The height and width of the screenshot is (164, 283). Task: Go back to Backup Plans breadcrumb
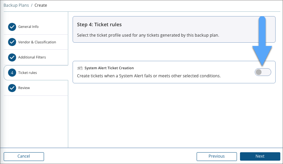(x=16, y=5)
